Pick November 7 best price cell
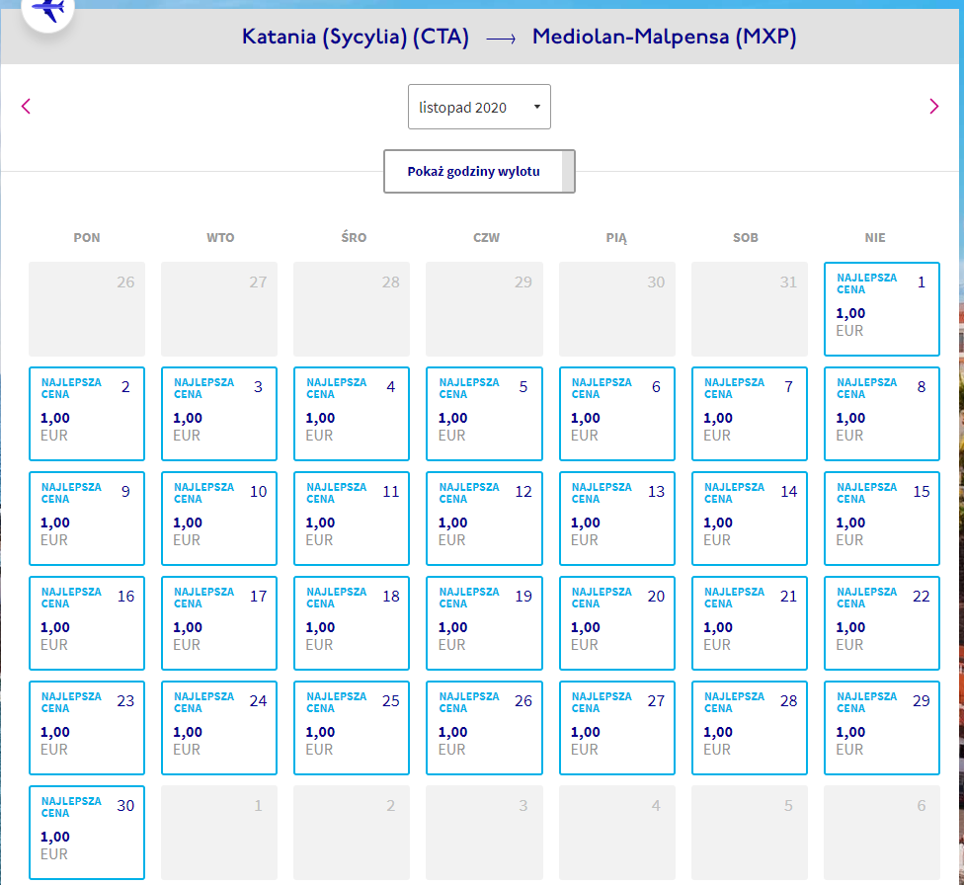The width and height of the screenshot is (964, 885). pos(750,413)
